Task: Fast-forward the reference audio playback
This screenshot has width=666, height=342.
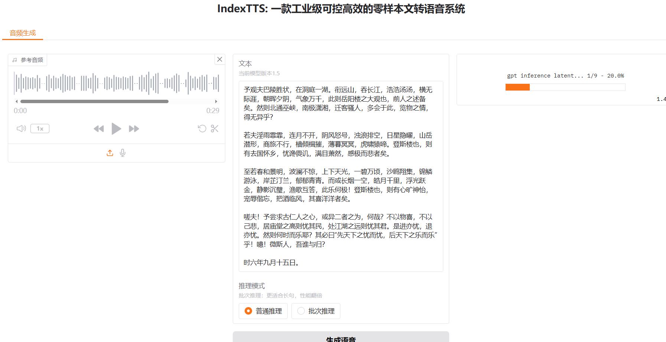Action: [134, 128]
